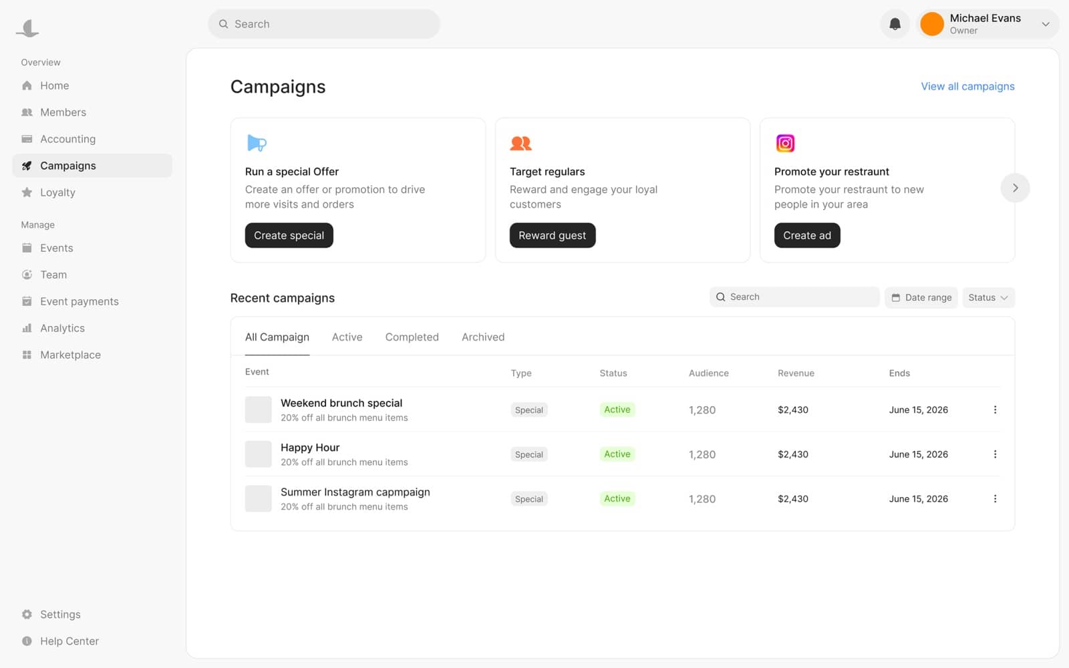Click the Audience column header

(x=708, y=373)
